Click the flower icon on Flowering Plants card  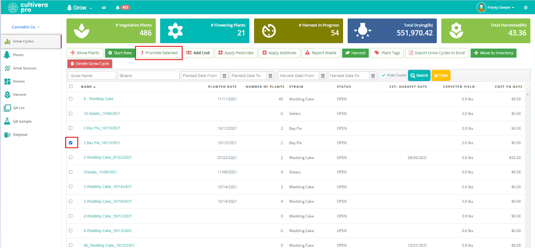click(x=175, y=31)
